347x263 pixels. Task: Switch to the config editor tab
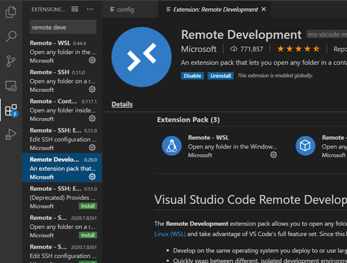[x=130, y=9]
